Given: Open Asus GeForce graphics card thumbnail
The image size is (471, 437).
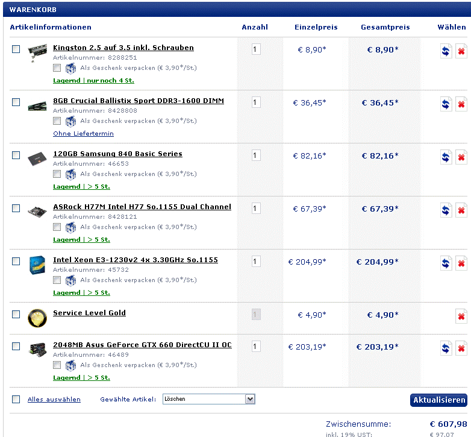Looking at the screenshot, I should (37, 350).
